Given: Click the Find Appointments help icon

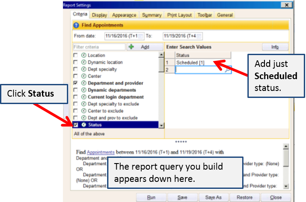Looking at the screenshot, I should coord(77,25).
